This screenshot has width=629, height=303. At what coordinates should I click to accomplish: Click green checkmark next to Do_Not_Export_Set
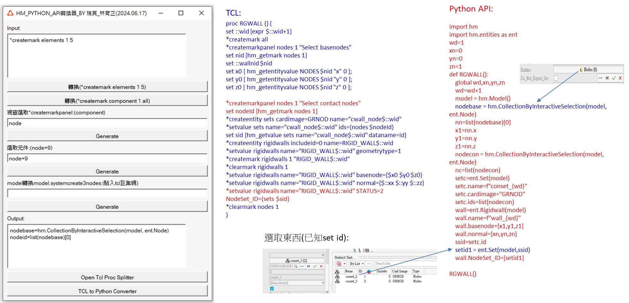(614, 78)
